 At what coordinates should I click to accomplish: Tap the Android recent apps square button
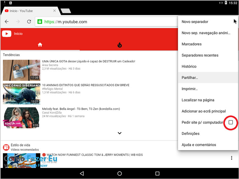point(157,173)
